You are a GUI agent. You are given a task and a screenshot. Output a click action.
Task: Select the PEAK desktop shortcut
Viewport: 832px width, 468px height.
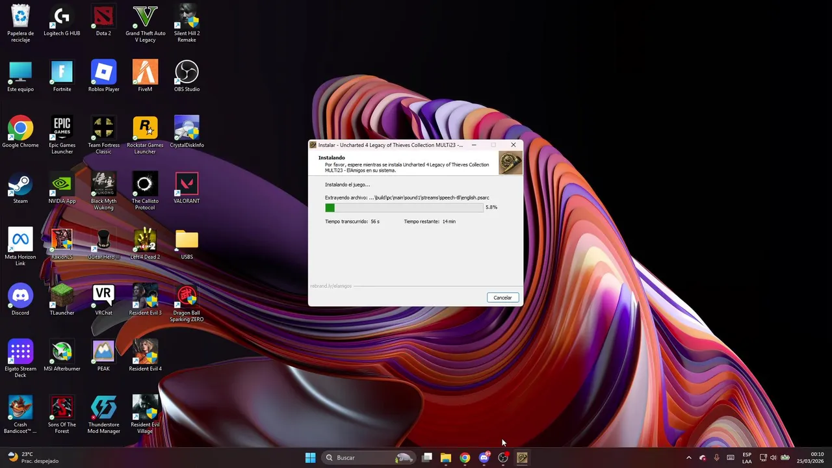(x=103, y=356)
